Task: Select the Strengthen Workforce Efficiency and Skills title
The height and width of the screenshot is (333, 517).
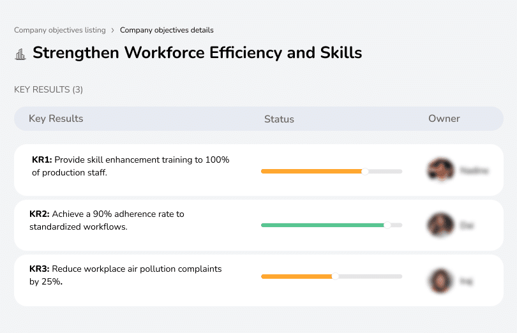Action: pos(197,53)
